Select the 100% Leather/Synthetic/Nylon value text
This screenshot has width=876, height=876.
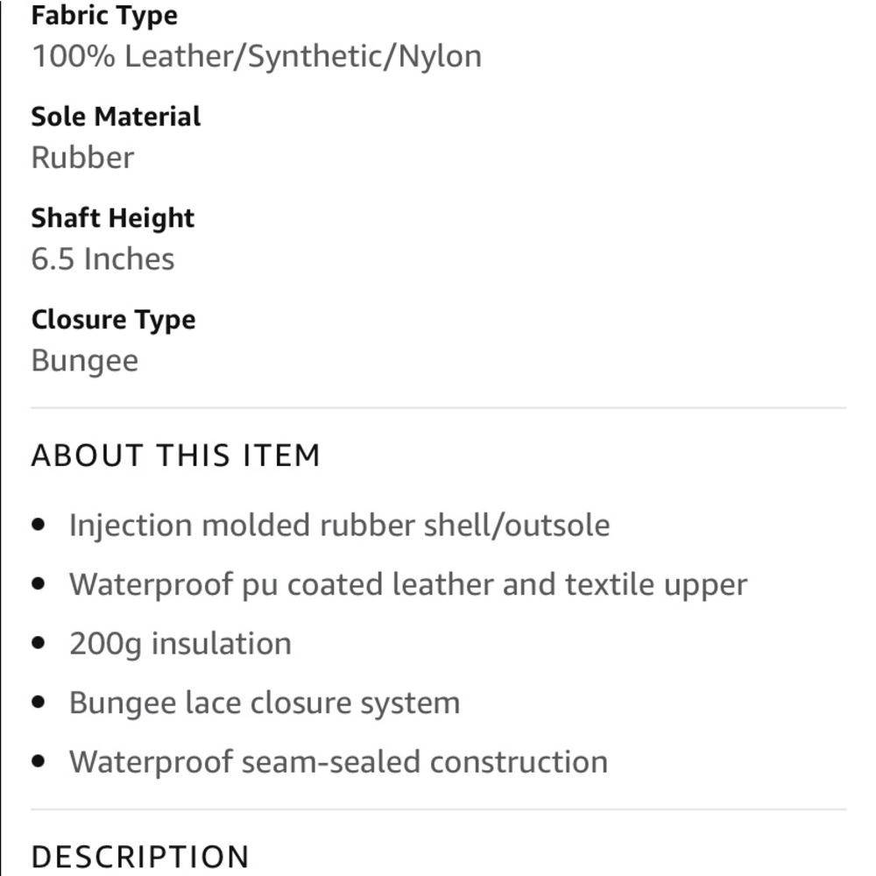256,56
